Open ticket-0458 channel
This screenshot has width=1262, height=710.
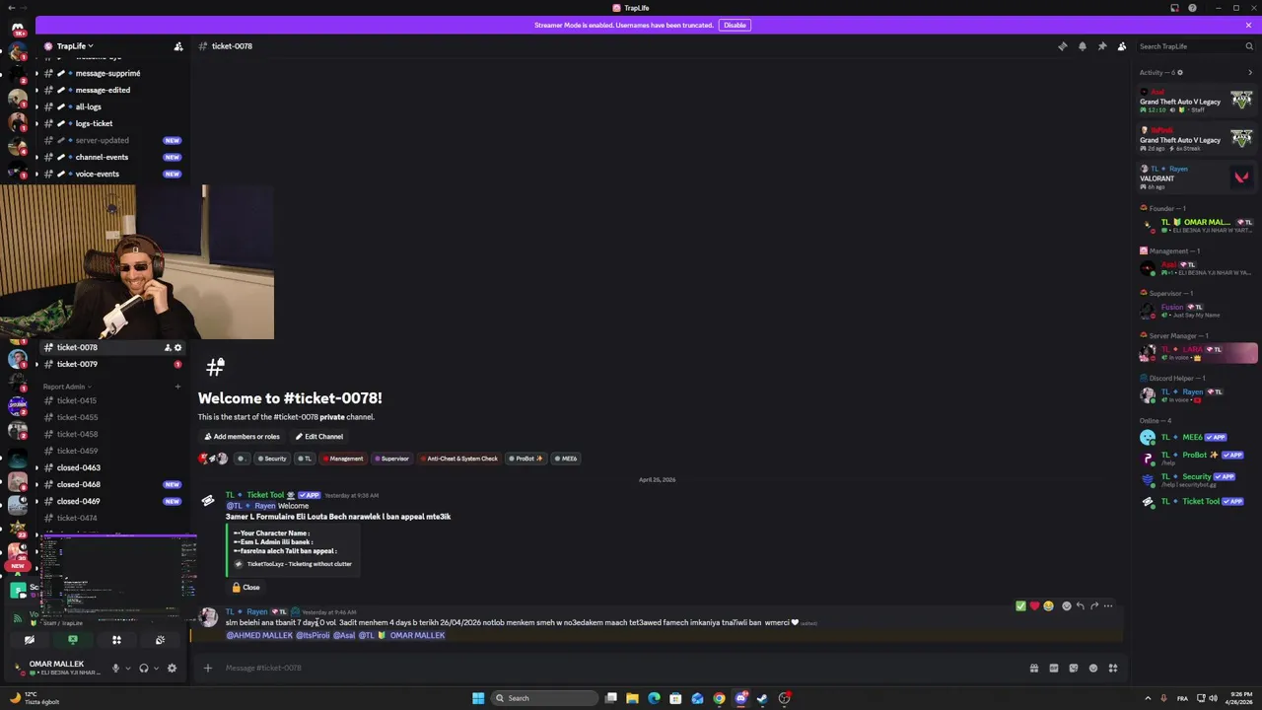[77, 434]
